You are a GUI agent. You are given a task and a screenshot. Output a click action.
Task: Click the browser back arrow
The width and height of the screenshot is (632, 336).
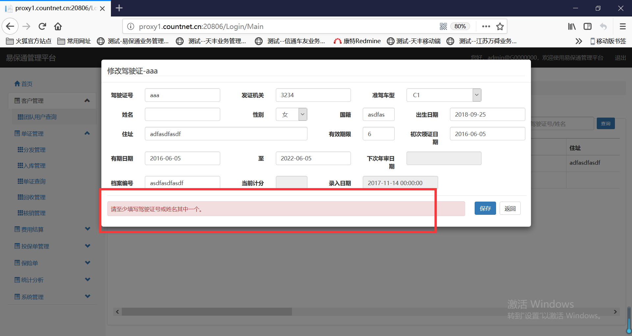10,26
